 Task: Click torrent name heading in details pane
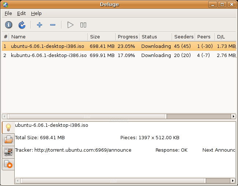[52, 125]
